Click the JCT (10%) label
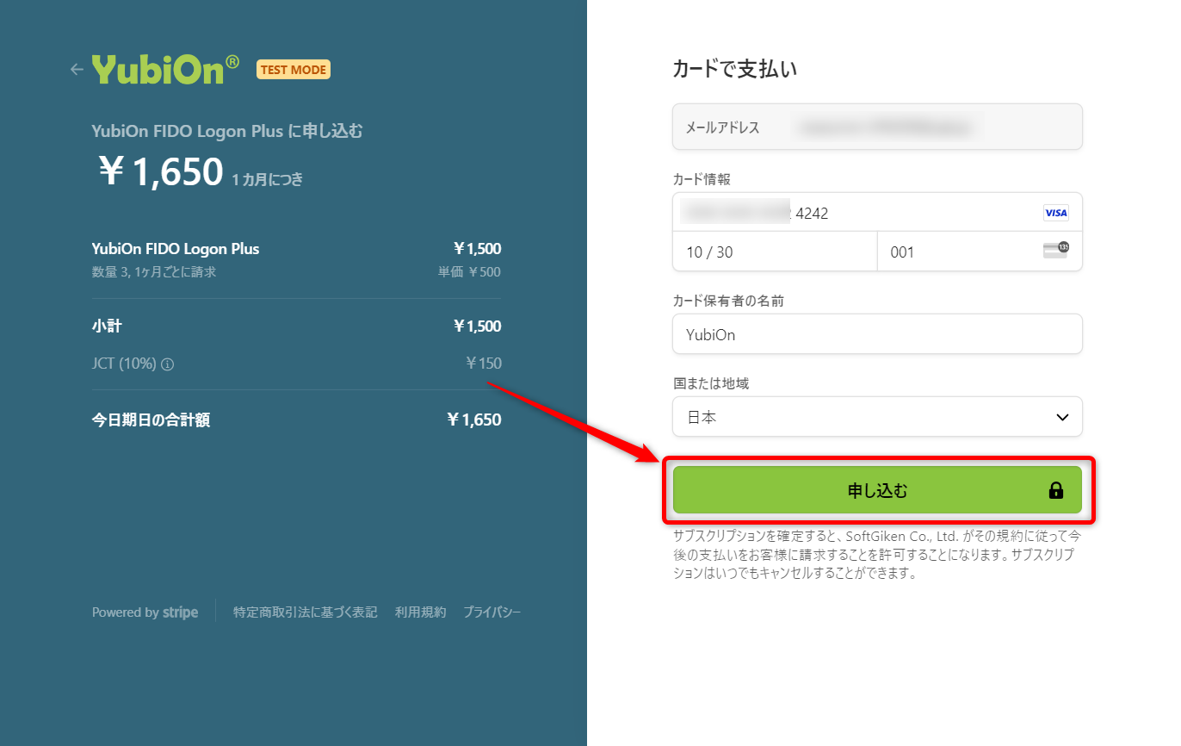The image size is (1181, 746). click(x=124, y=364)
